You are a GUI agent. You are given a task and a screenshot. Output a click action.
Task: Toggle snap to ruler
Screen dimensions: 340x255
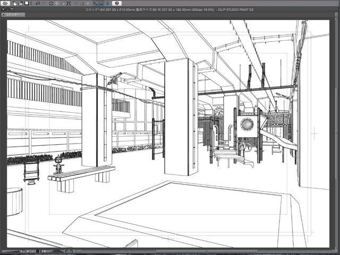click(95, 4)
